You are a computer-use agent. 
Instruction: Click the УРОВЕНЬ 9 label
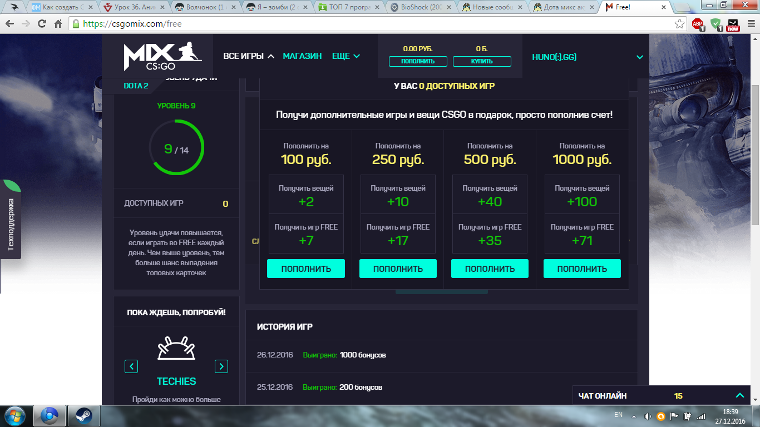point(176,106)
